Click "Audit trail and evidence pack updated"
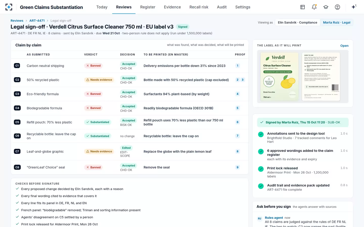The width and height of the screenshot is (364, 227). (x=298, y=185)
